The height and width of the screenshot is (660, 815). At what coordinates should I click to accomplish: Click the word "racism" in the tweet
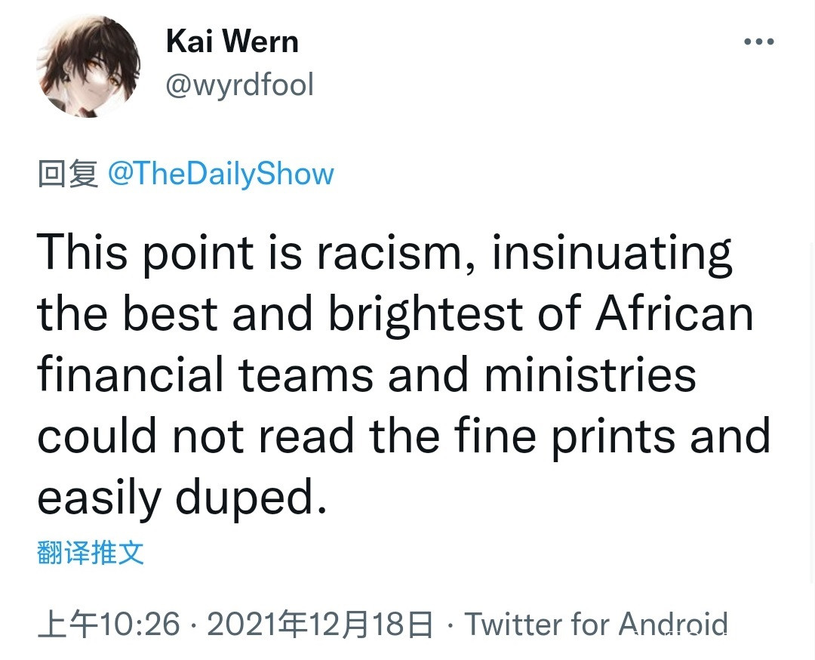pos(395,252)
